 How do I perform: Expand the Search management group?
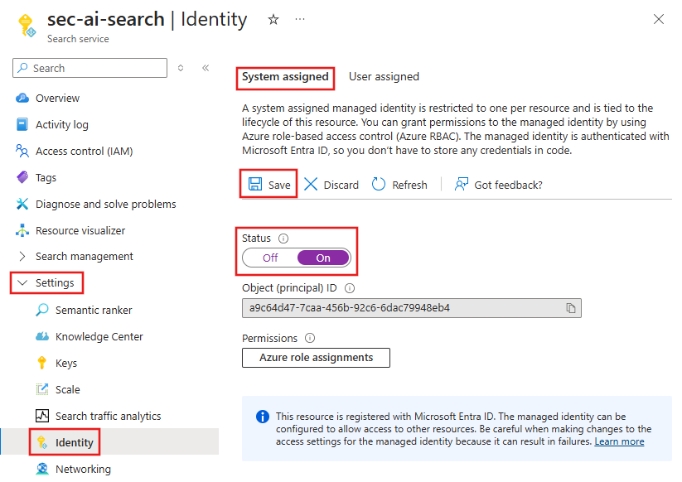point(84,257)
